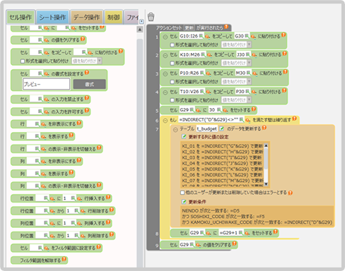The image size is (345, 271).
Task: Click the palette フィルタ範囲を解除する block
Action: 39,260
